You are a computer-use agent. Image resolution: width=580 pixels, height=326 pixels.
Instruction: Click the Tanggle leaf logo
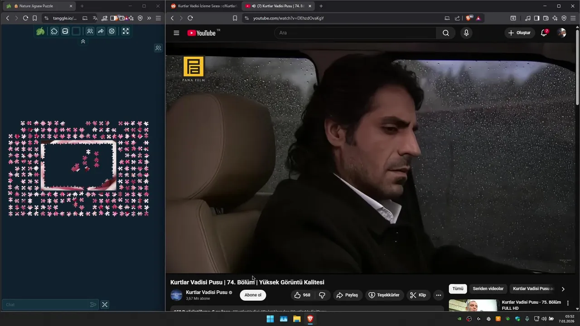40,31
